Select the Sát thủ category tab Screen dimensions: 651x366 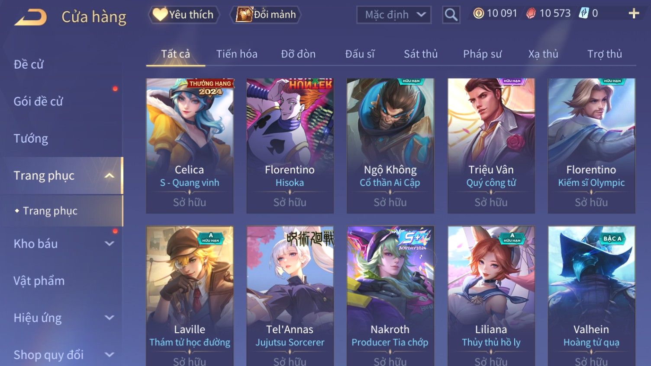click(421, 54)
